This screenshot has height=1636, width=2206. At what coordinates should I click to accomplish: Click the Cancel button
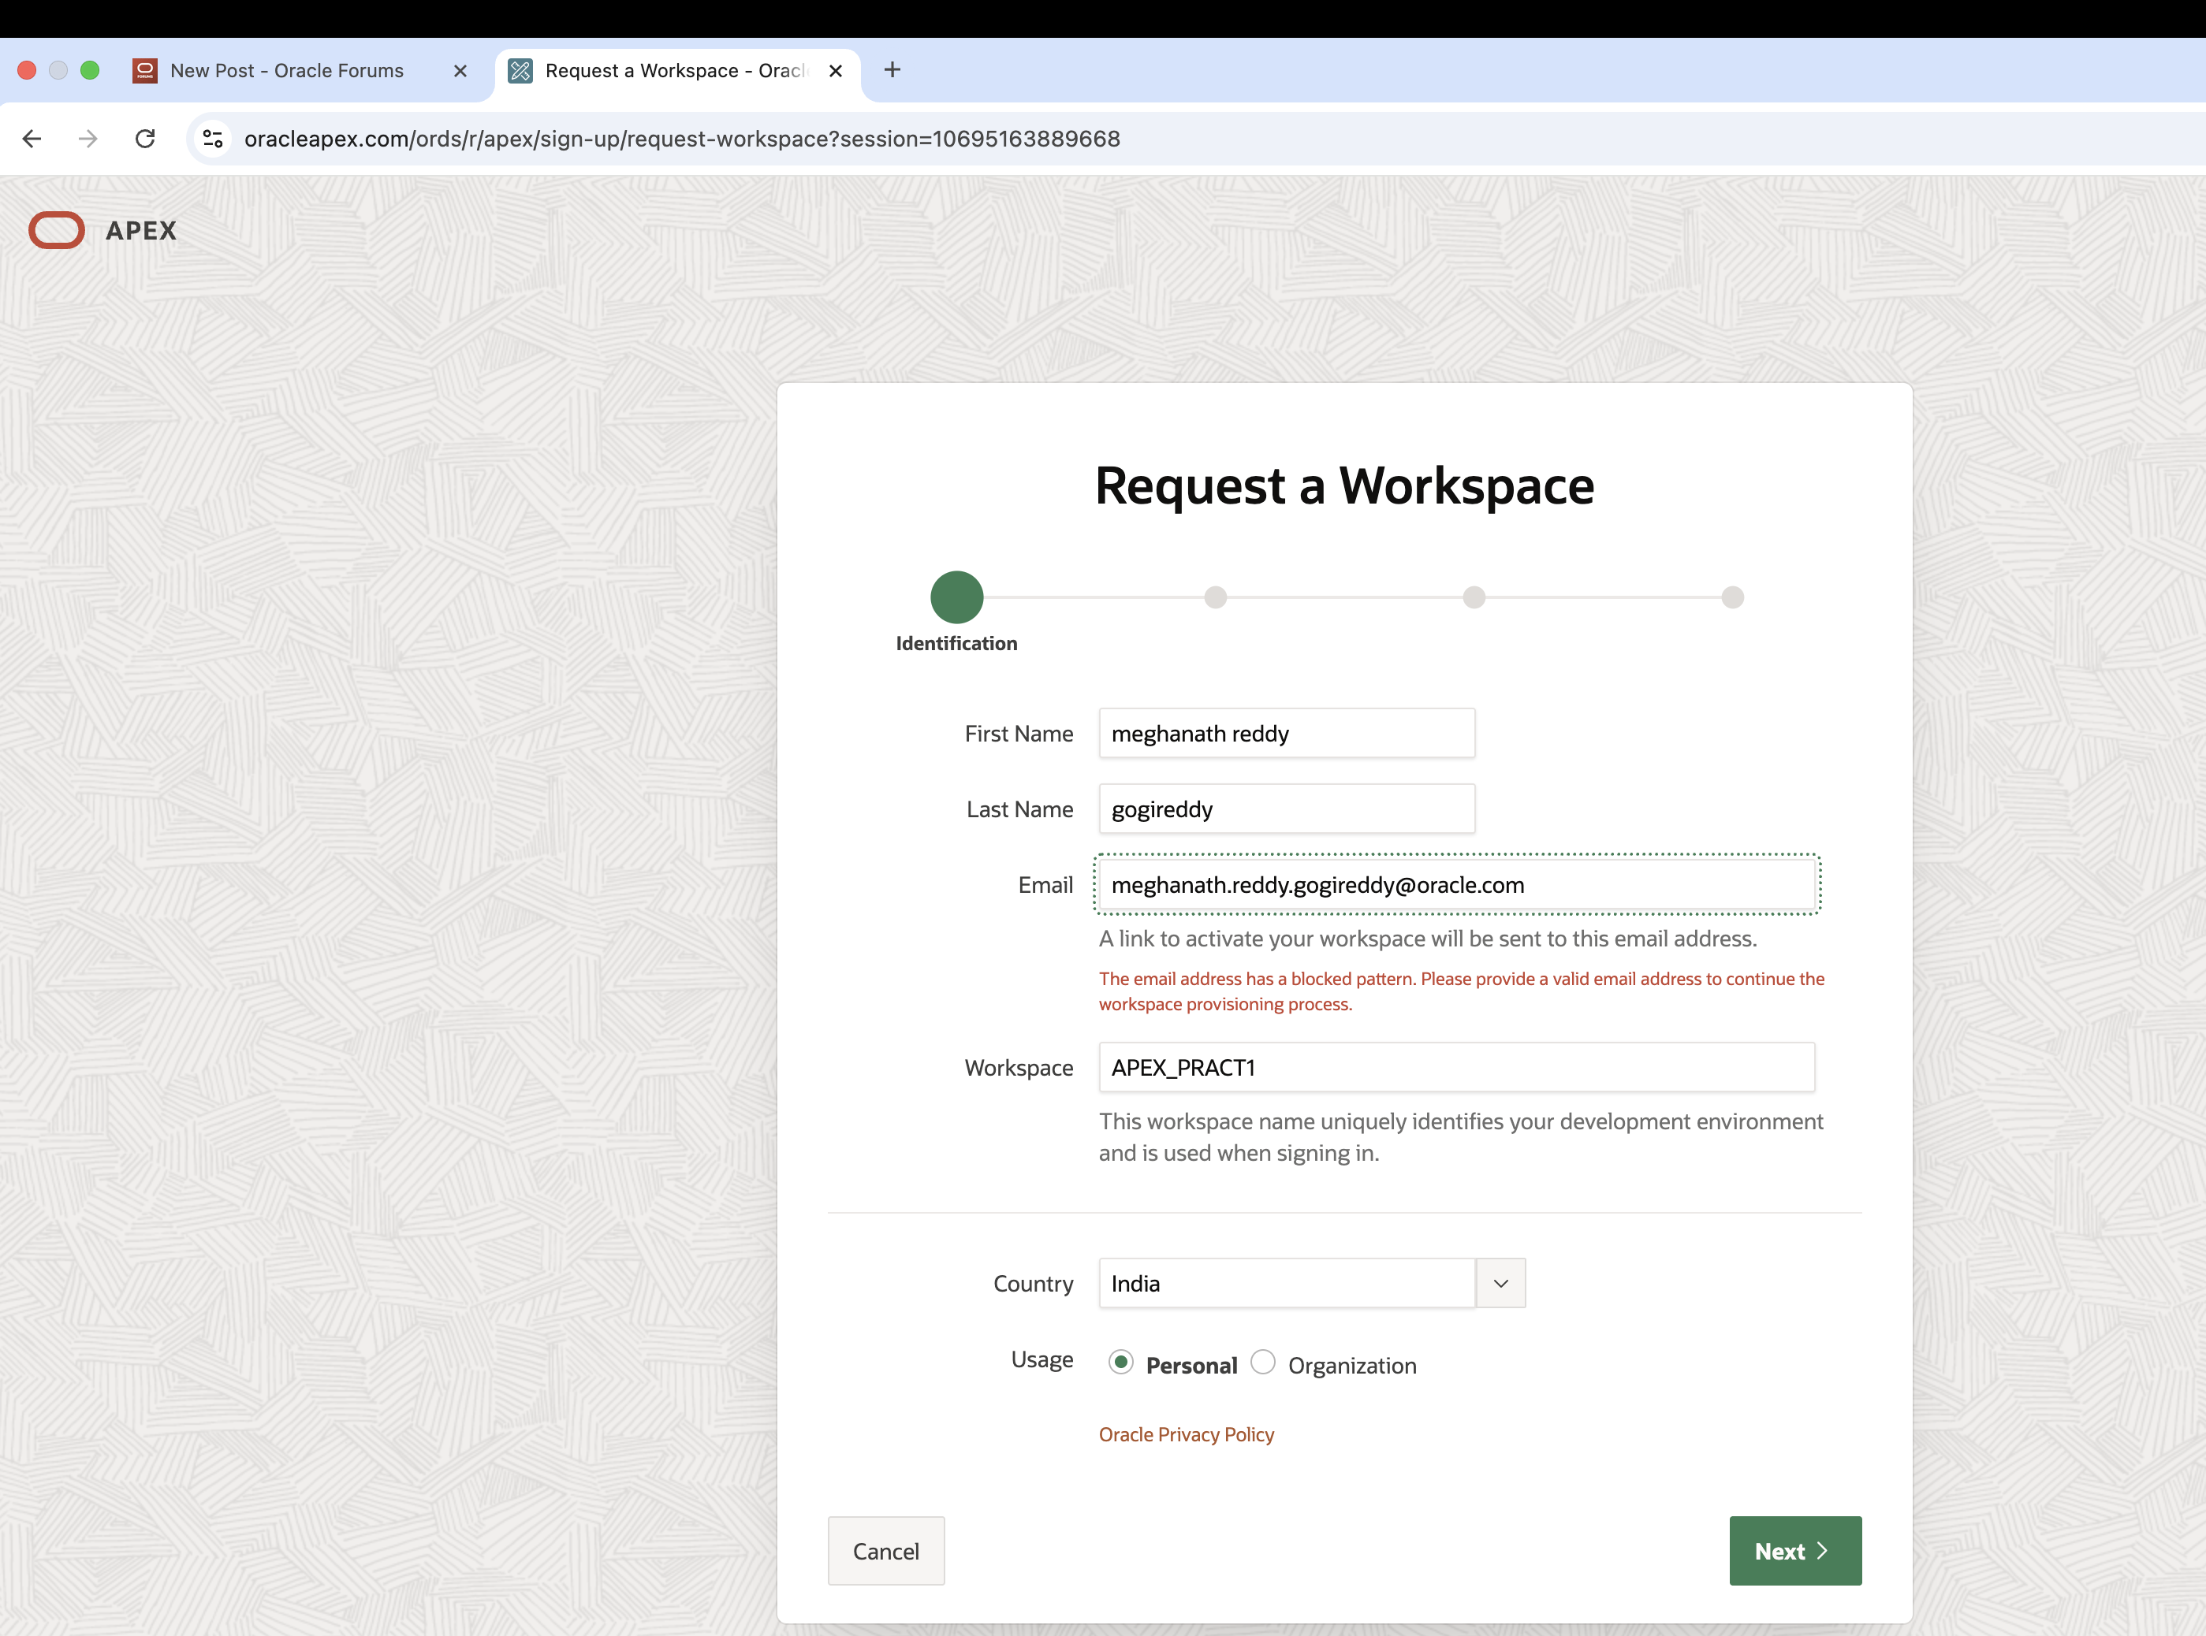tap(885, 1551)
